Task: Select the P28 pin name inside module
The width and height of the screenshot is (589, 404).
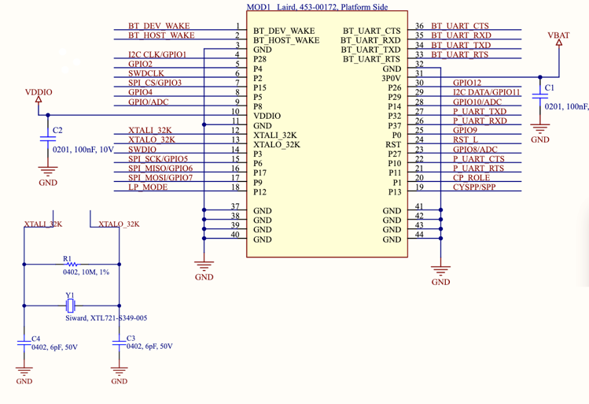Action: click(x=260, y=59)
